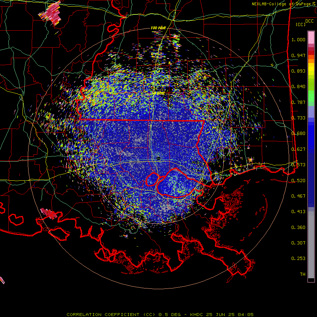The width and height of the screenshot is (317, 317).
Task: Click the 0.840 legend value
Action: (298, 87)
